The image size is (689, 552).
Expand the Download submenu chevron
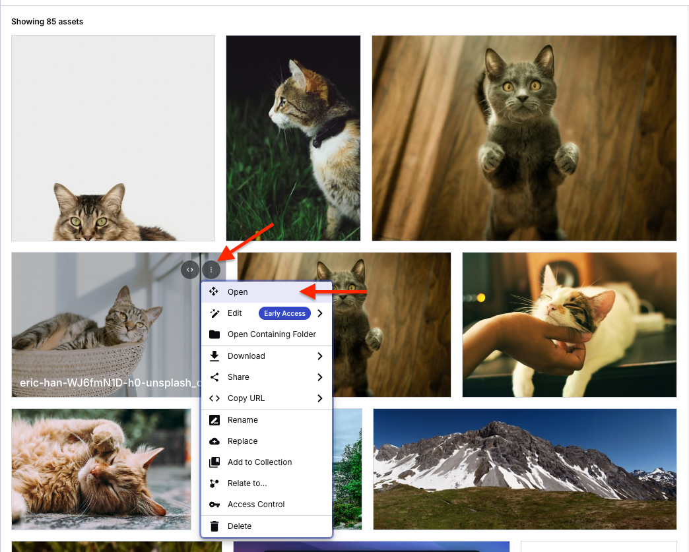(x=320, y=355)
